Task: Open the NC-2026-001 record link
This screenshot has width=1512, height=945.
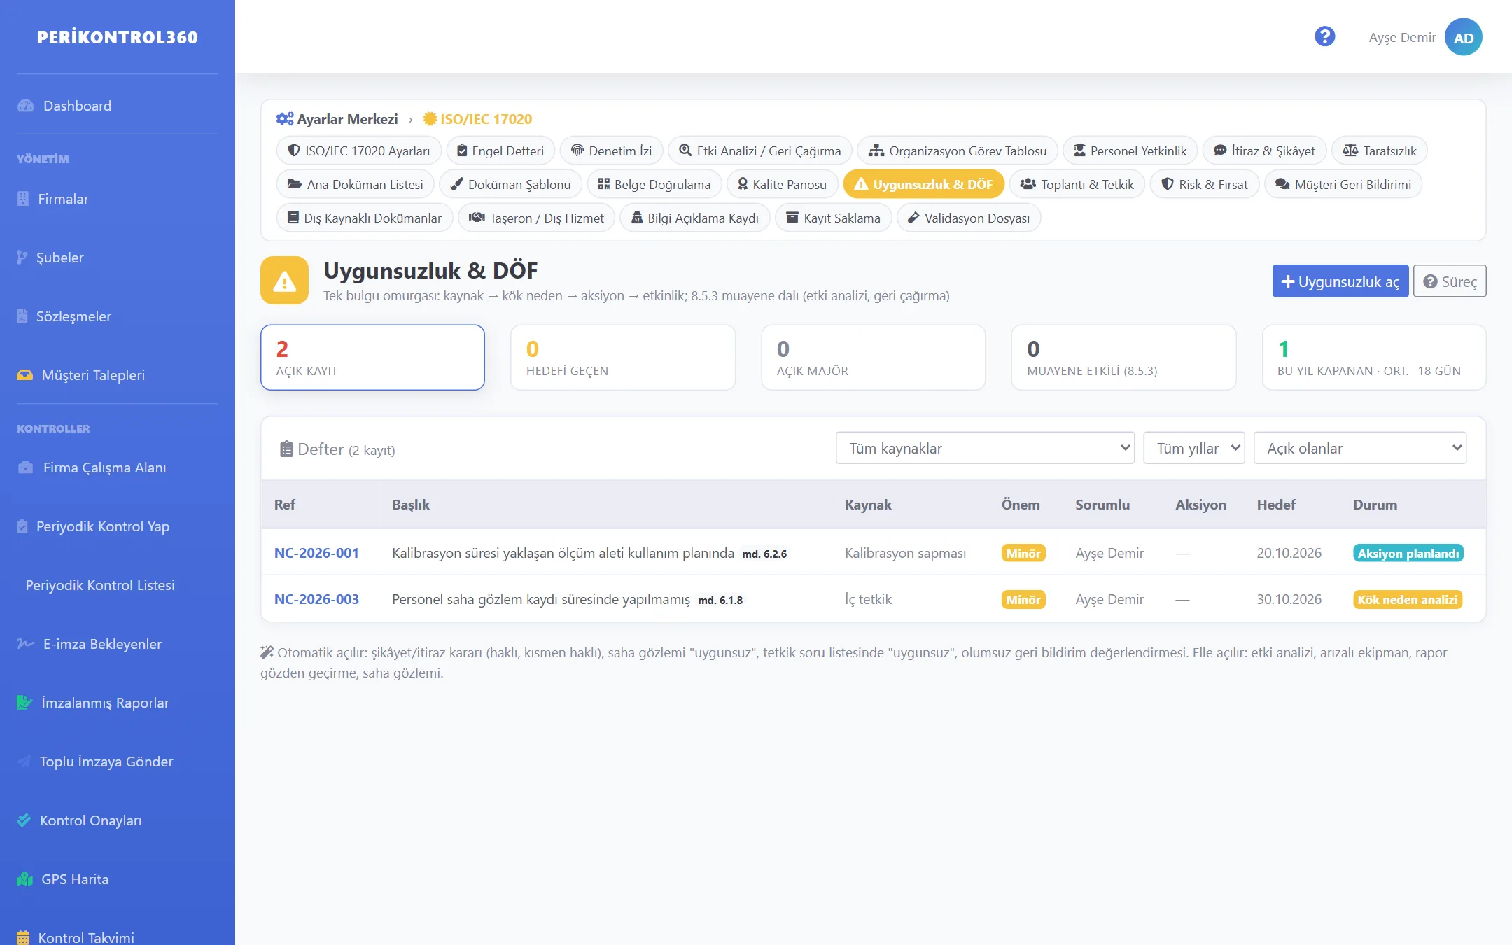Action: [316, 553]
